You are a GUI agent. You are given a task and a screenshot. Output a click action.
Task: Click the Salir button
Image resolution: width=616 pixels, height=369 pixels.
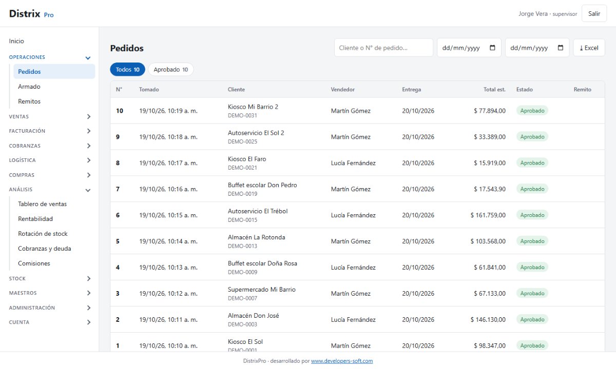pos(594,14)
